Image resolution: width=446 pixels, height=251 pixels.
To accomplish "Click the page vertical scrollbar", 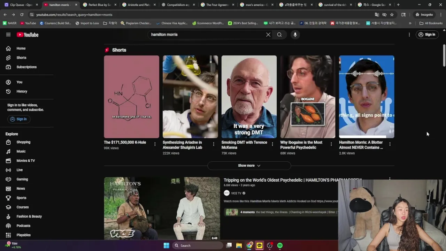I will click(x=444, y=55).
